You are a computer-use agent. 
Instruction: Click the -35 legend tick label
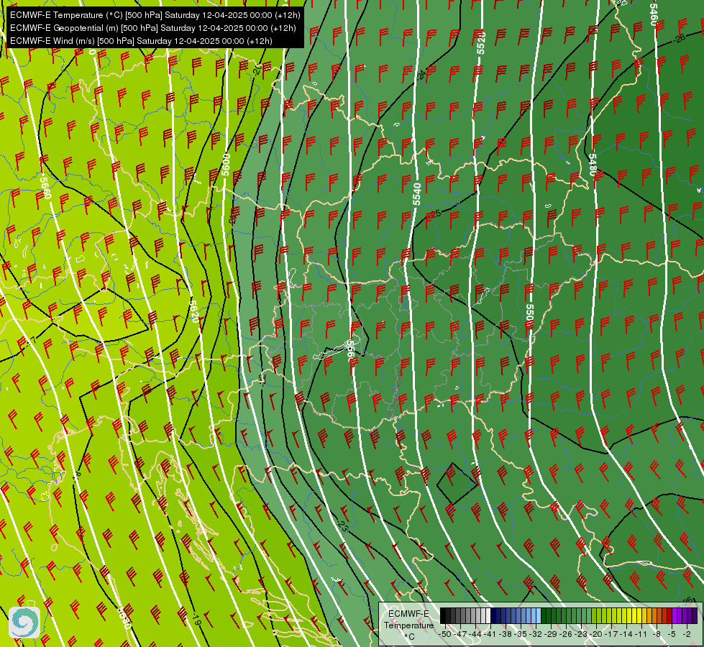tap(521, 634)
